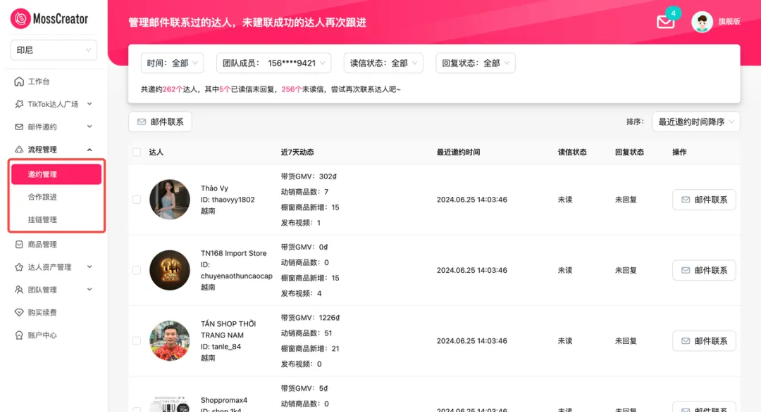761x412 pixels.
Task: Click the envelope icon in Thảo Vy's 邮件联系 button
Action: (686, 200)
